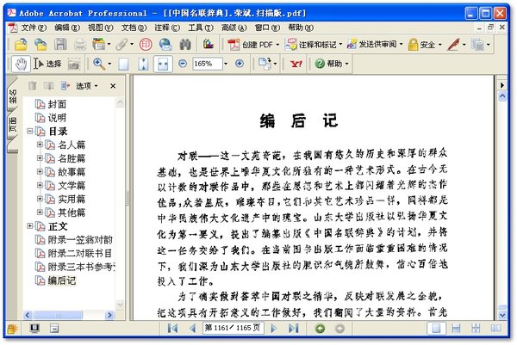The width and height of the screenshot is (517, 345).
Task: Click the document vertical scroll down arrow
Action: coord(502,315)
